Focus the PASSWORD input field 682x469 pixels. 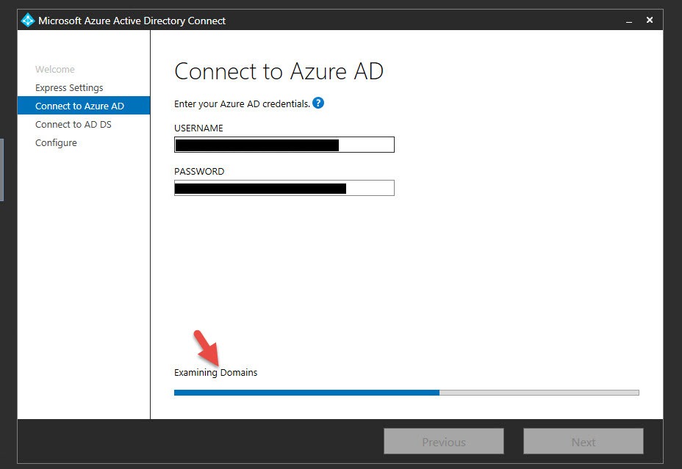(284, 188)
